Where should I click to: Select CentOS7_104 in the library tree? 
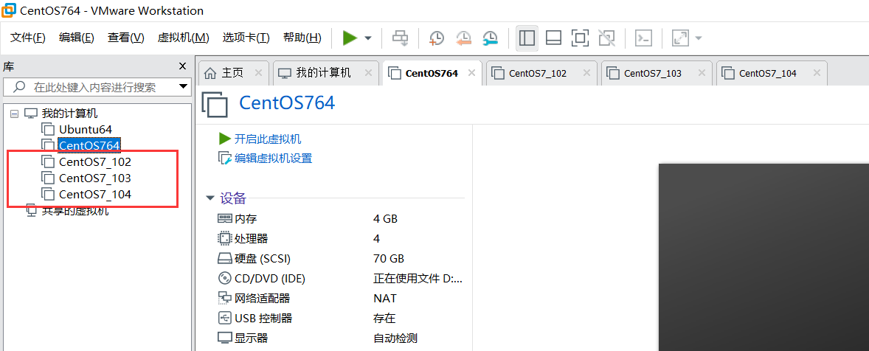95,195
